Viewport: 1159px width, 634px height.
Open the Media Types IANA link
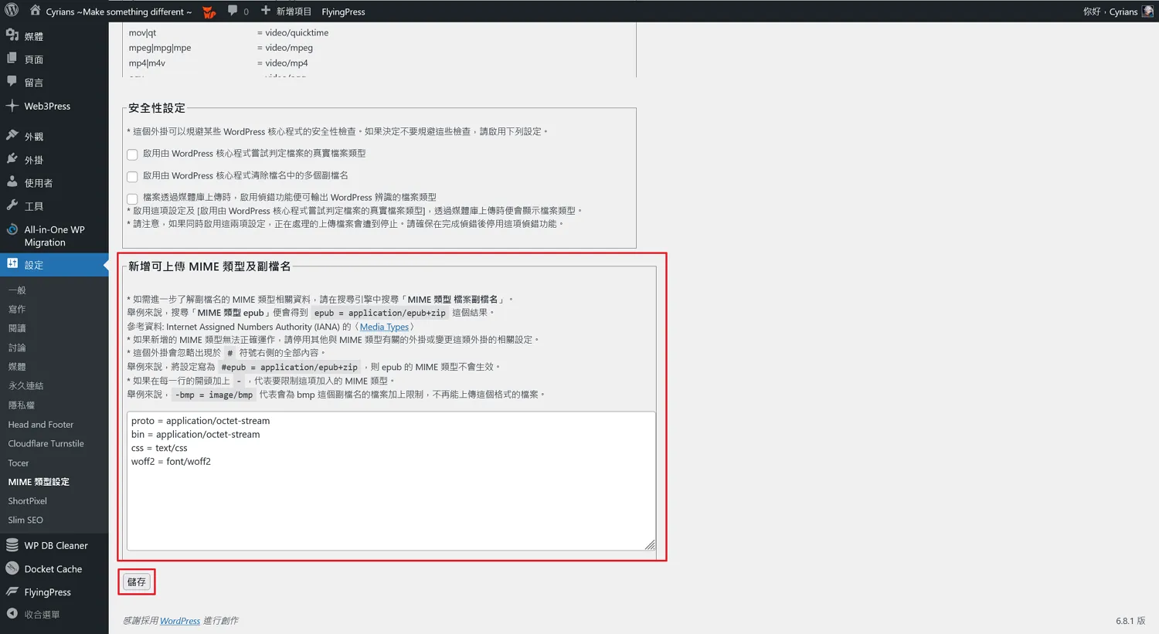pos(384,327)
